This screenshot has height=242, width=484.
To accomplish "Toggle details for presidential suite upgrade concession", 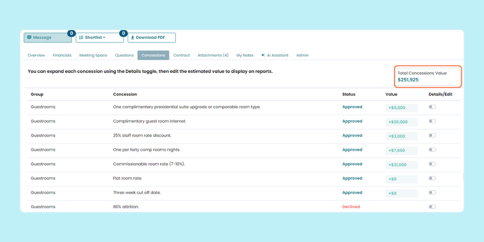I will pos(432,107).
